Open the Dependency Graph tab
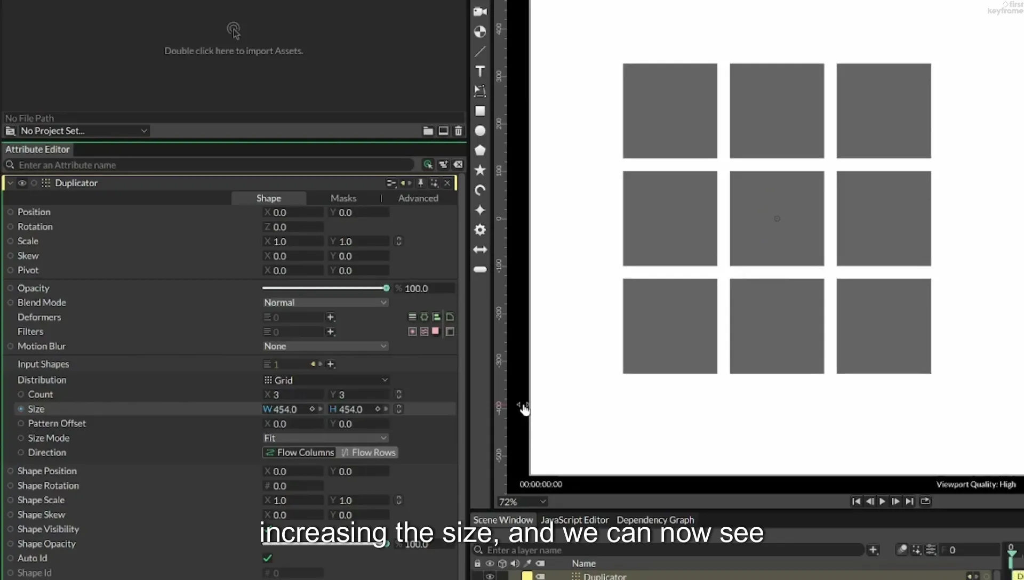The width and height of the screenshot is (1024, 580). tap(655, 520)
